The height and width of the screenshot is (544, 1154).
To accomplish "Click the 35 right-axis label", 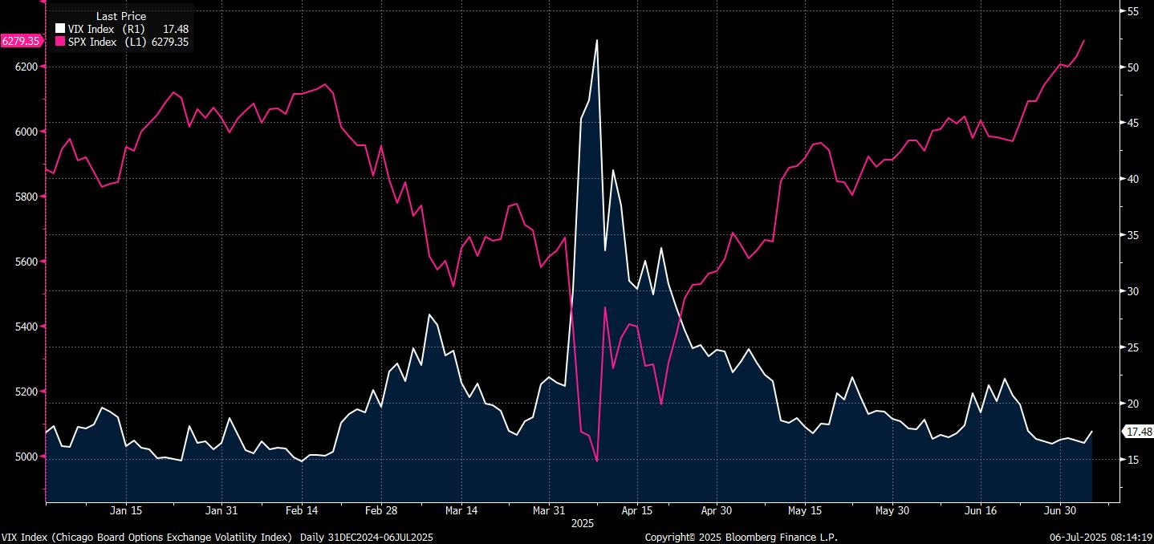I will 1134,236.
